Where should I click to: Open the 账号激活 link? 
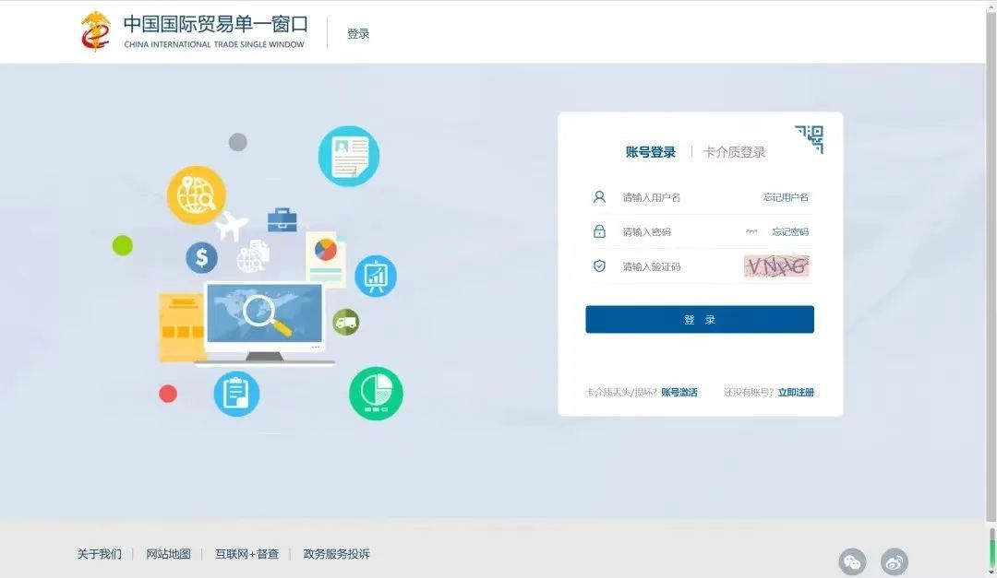click(x=679, y=393)
